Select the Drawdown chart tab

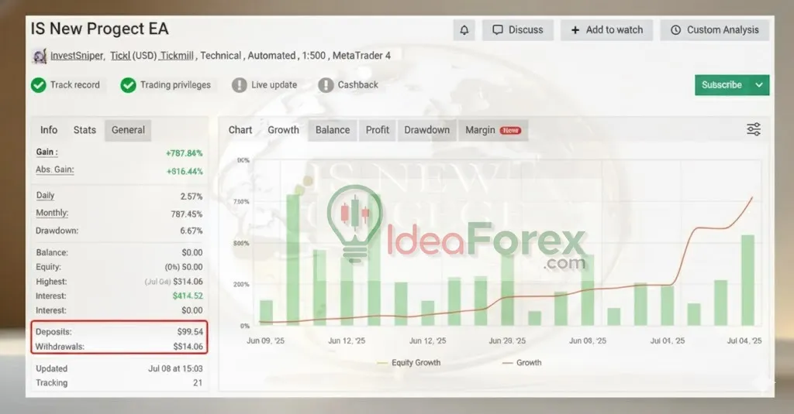click(426, 130)
